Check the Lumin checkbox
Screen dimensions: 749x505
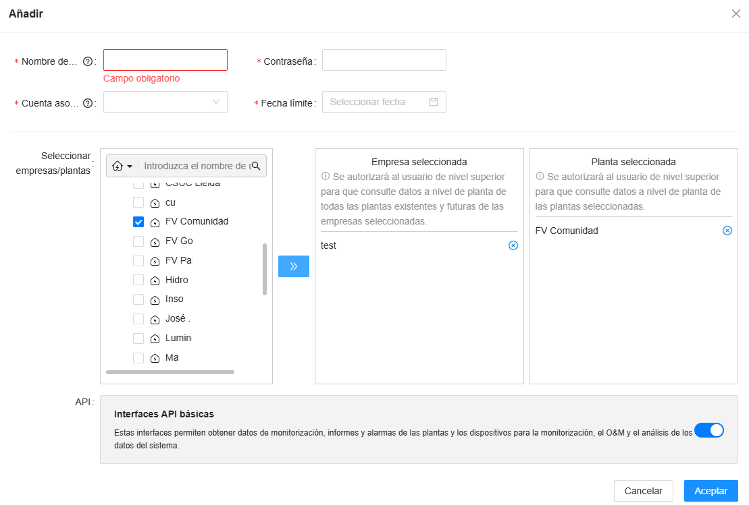pyautogui.click(x=138, y=338)
